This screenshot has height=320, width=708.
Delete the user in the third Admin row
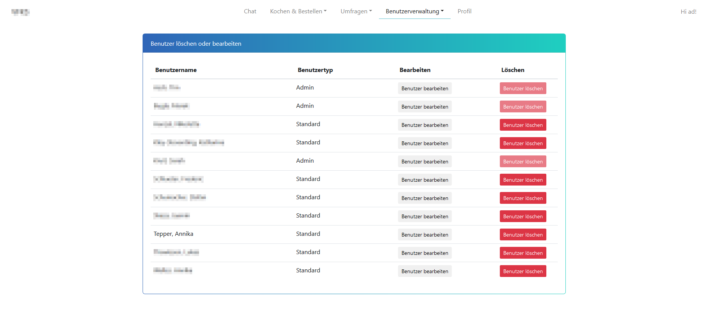pos(523,162)
